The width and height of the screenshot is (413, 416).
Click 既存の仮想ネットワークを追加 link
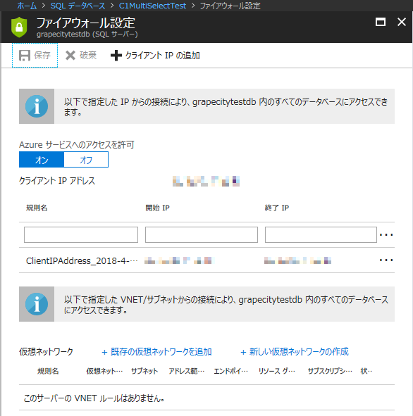click(156, 352)
